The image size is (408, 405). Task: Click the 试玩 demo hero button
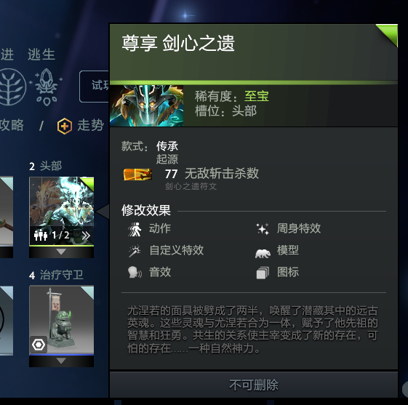pyautogui.click(x=95, y=87)
